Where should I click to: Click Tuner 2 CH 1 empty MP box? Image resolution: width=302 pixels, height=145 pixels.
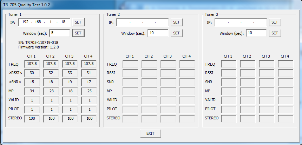130,91
